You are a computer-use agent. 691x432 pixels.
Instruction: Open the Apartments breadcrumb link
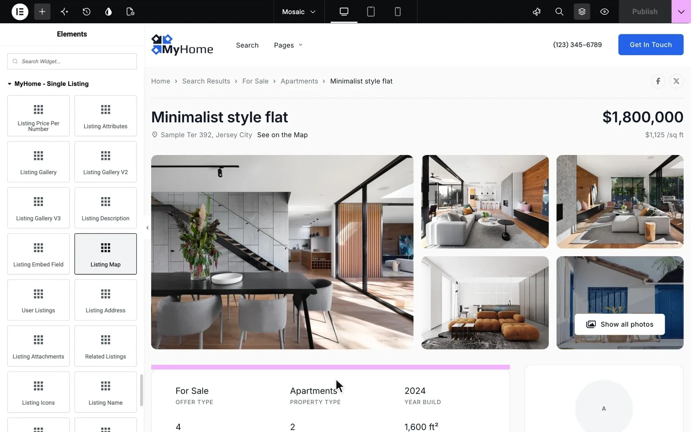pos(299,81)
